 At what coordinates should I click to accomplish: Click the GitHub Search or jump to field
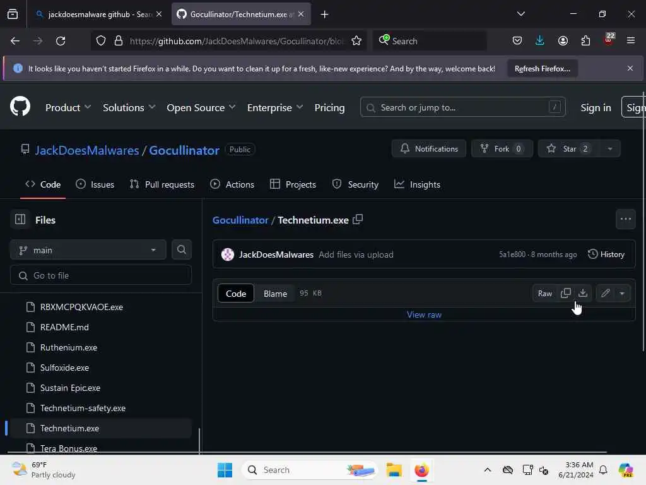[x=462, y=107]
